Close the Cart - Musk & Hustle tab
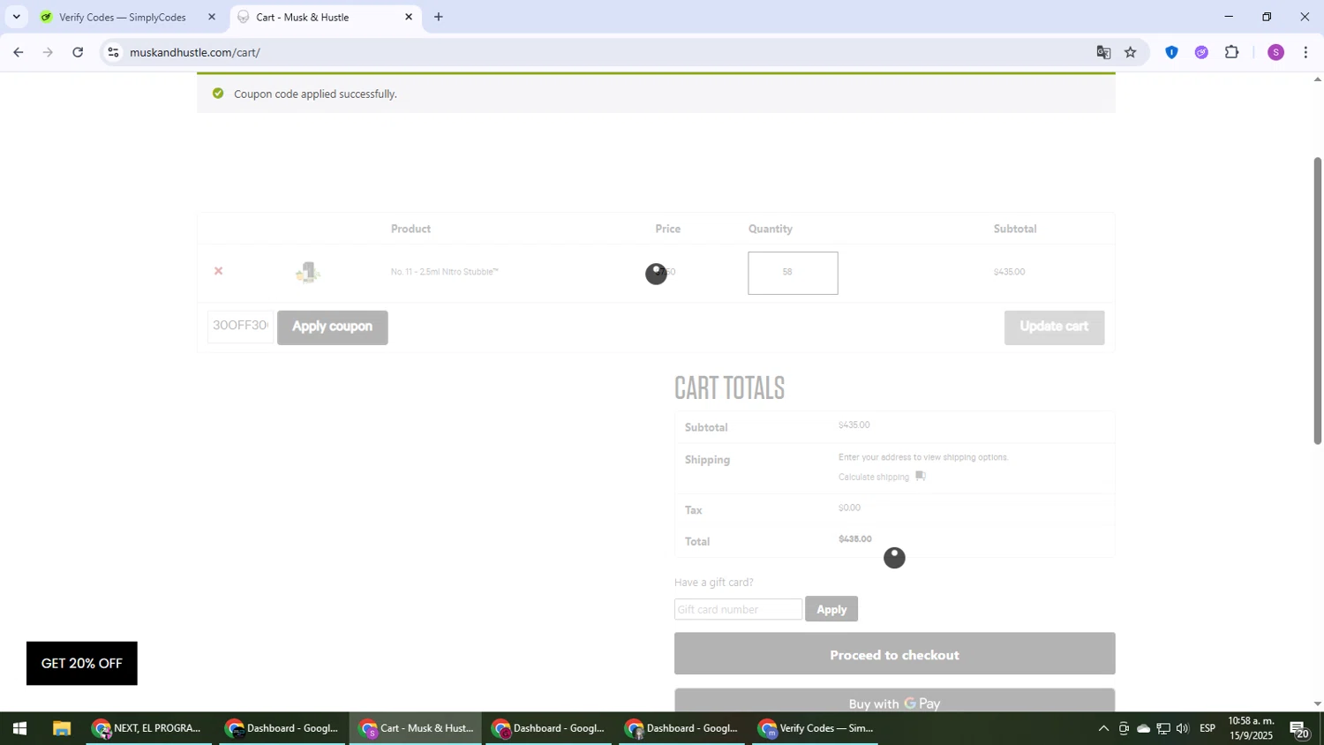 409,17
